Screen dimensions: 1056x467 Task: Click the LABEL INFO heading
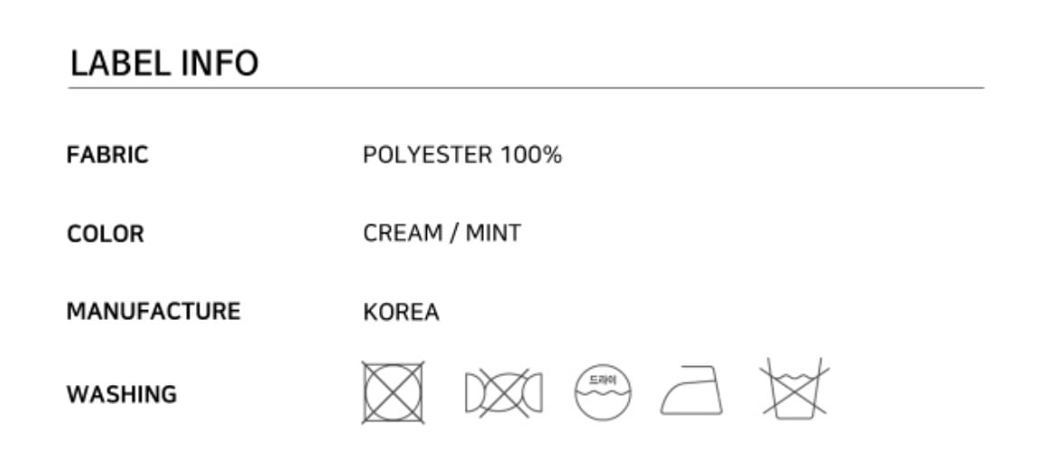(164, 64)
